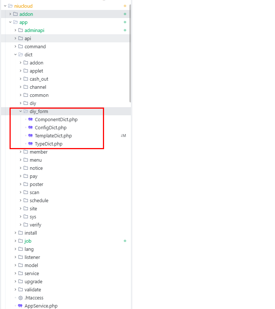The width and height of the screenshot is (275, 309).
Task: Select the job folder in tree
Action: coord(28,241)
